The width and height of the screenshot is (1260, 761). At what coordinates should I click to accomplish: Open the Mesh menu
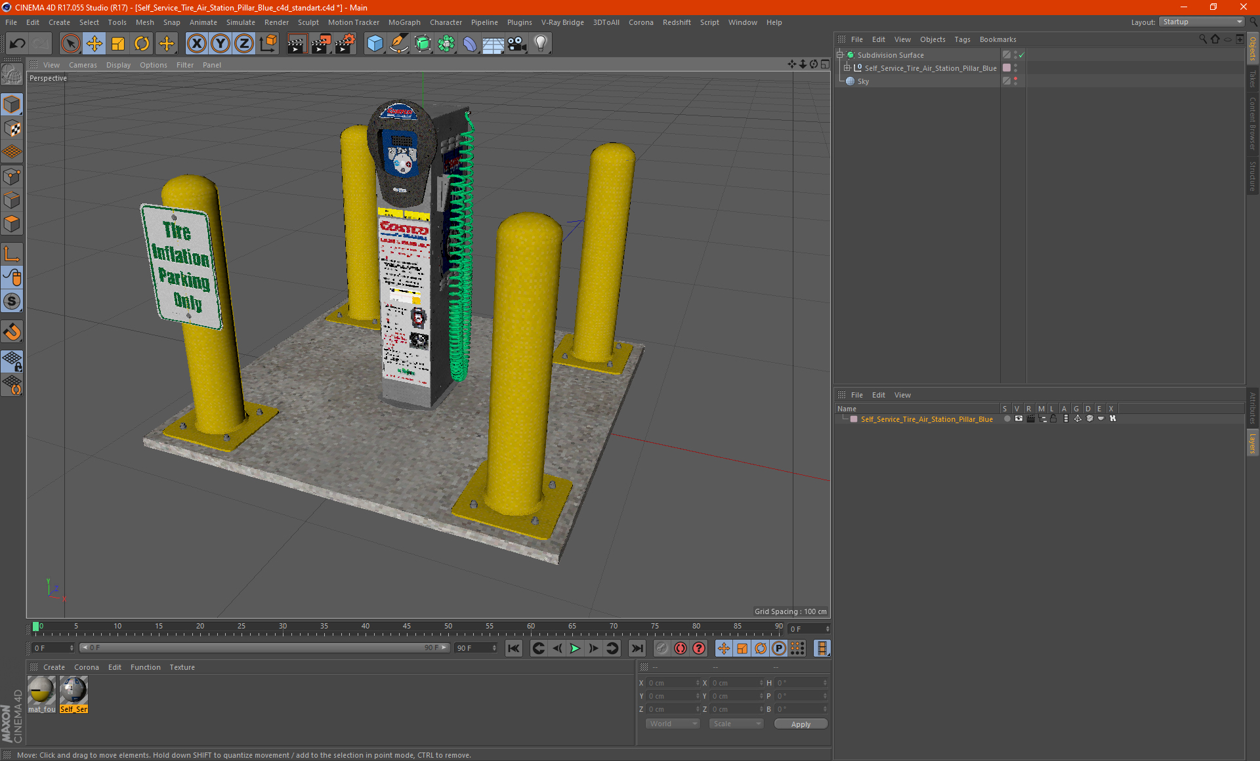pos(145,22)
